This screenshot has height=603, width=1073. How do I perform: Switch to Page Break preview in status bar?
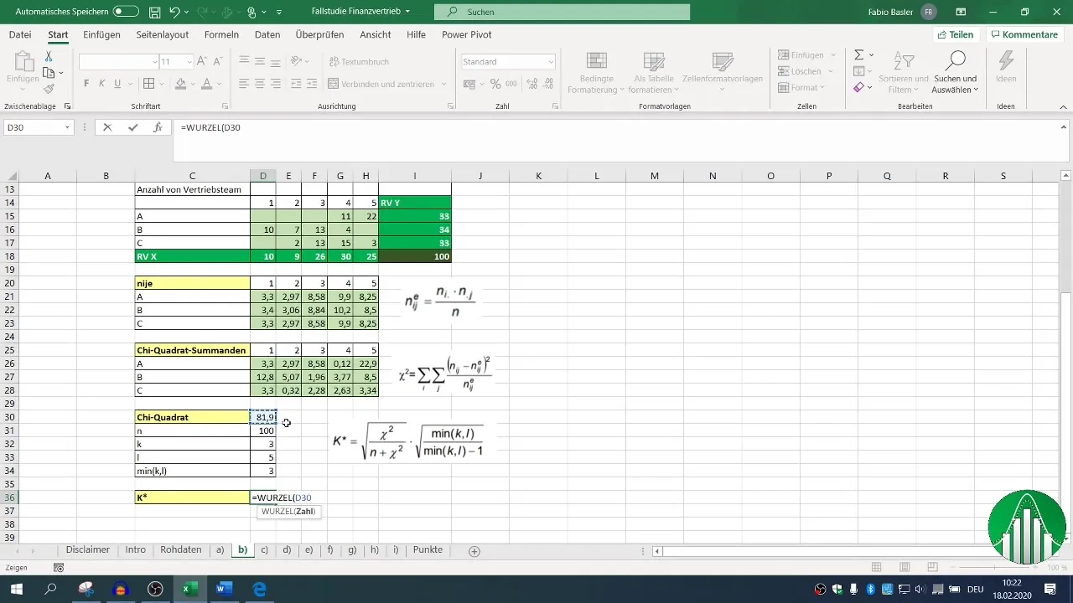point(931,567)
